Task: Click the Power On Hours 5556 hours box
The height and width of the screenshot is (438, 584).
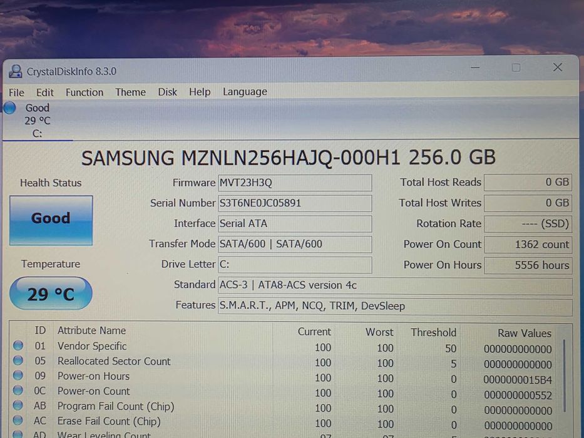Action: click(x=528, y=265)
